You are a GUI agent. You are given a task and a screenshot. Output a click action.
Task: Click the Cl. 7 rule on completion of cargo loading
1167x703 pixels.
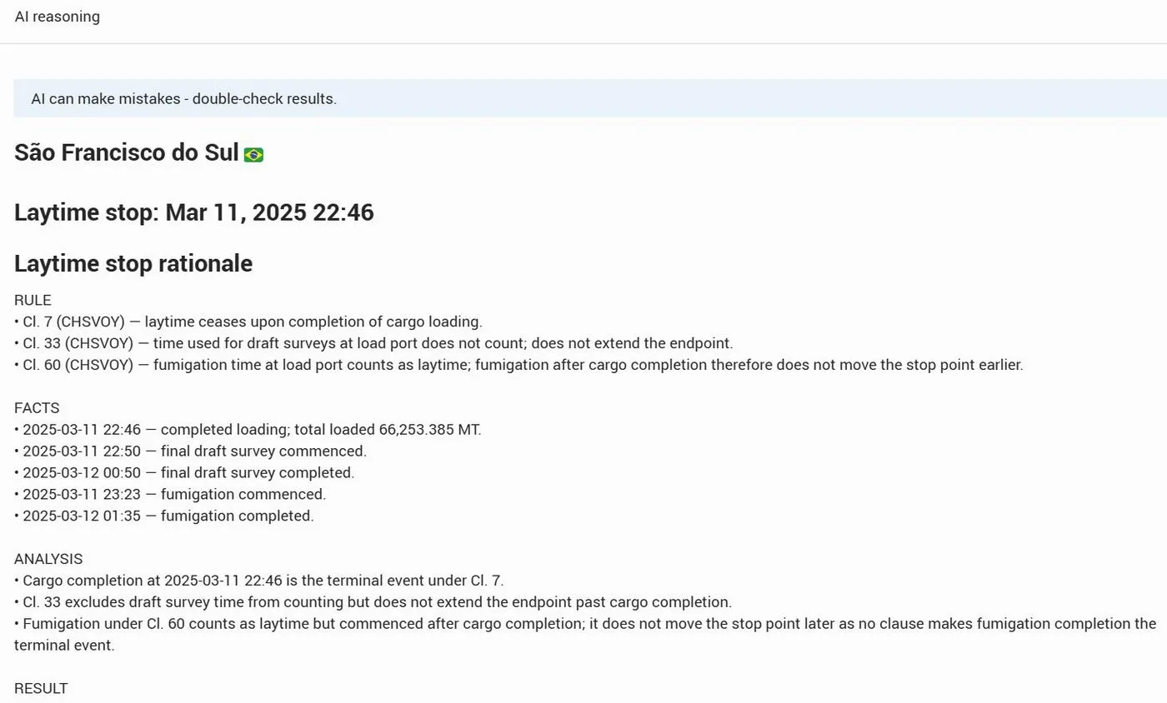point(248,322)
